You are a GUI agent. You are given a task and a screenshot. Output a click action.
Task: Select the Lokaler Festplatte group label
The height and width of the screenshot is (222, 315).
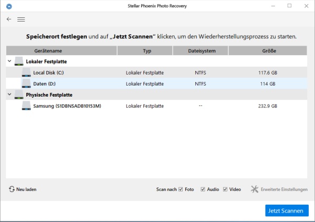click(46, 61)
